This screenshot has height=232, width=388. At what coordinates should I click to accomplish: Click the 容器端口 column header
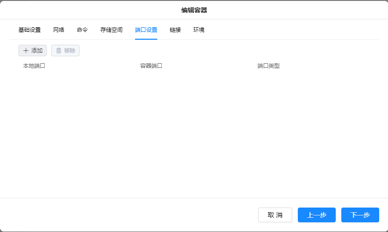click(151, 66)
